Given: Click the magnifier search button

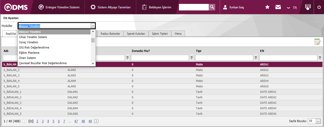Looking at the screenshot, I should click(212, 7).
